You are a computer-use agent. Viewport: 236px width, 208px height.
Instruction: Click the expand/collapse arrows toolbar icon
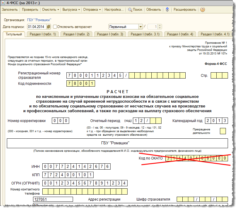point(167,10)
